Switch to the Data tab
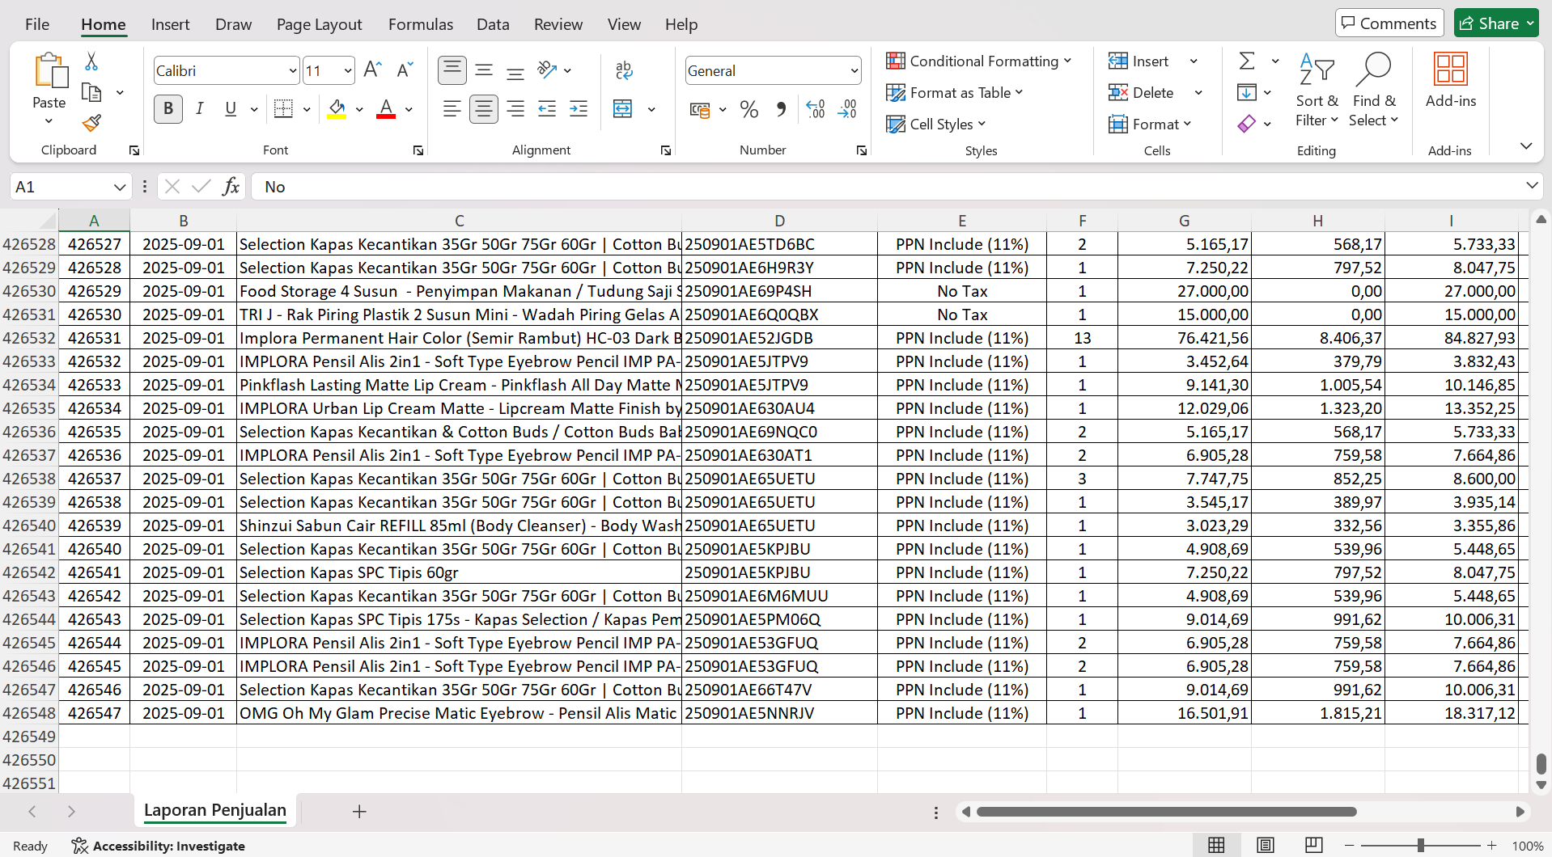 [493, 24]
